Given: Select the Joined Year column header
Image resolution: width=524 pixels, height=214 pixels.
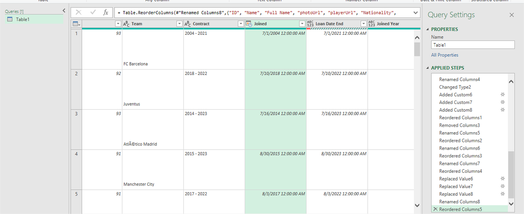Looking at the screenshot, I should [x=391, y=24].
